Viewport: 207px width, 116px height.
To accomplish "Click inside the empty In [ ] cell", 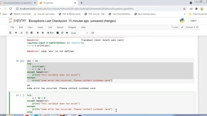I will (x=110, y=104).
